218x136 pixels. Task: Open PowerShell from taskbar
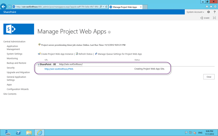point(18,132)
